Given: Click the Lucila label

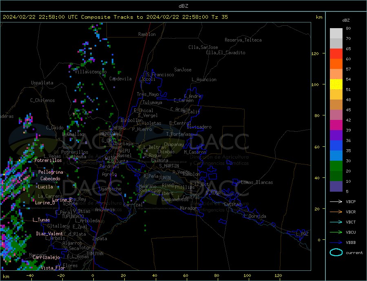Looking at the screenshot, I should tap(45, 187).
